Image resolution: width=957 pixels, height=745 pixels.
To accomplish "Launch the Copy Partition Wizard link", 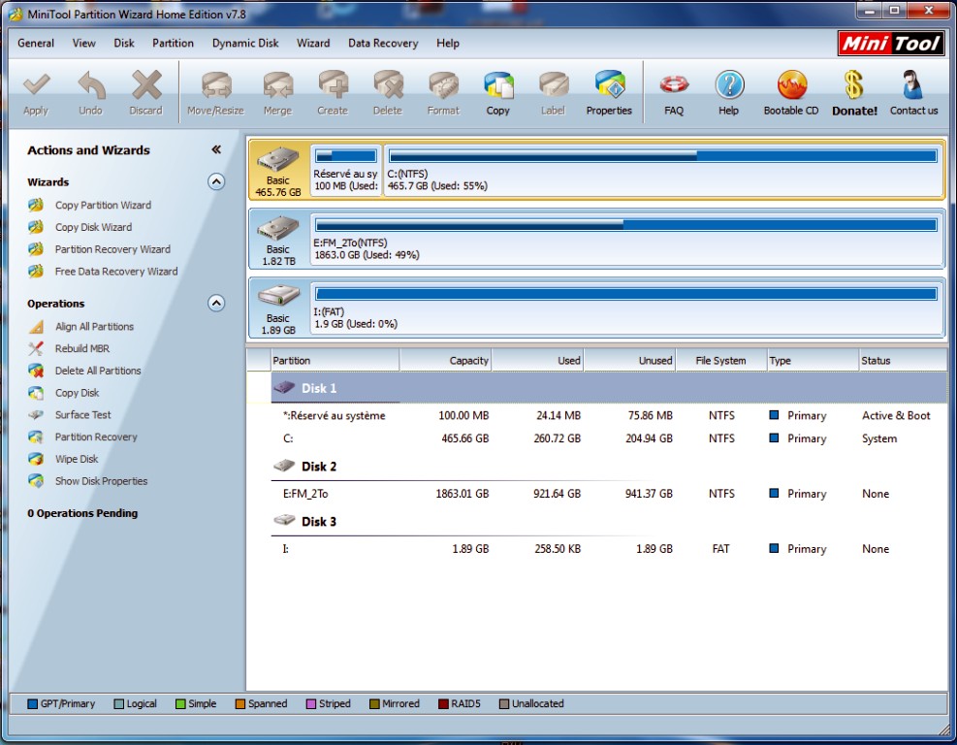I will pyautogui.click(x=103, y=206).
